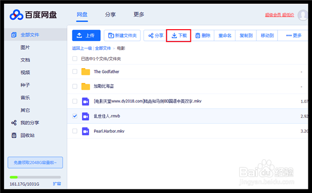This screenshot has width=312, height=193.
Task: Click the 删除 trash can icon
Action: 198,35
